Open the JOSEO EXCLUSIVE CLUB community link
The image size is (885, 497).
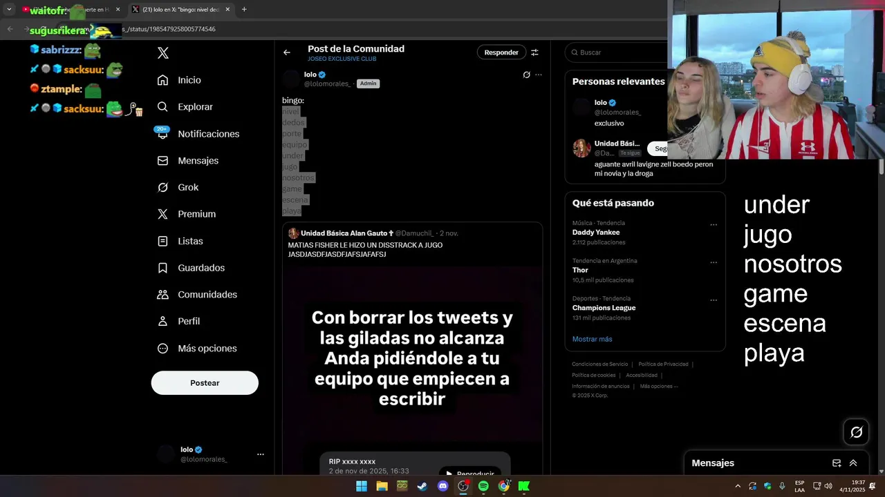(342, 59)
